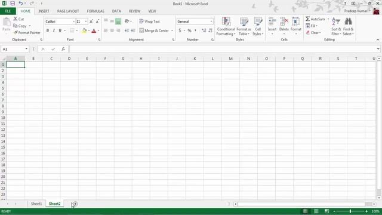Click the Format cells button
Viewport: 382px width, 215px height.
296,26
